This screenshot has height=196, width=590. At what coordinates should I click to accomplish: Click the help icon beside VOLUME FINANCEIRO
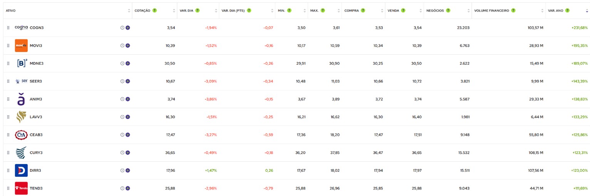click(x=513, y=10)
